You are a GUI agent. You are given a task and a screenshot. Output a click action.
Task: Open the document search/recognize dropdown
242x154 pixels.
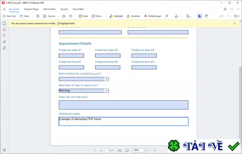tap(189, 16)
